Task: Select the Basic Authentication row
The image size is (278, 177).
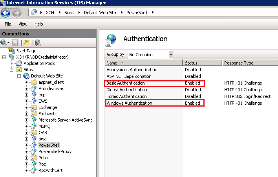Action: 191,83
